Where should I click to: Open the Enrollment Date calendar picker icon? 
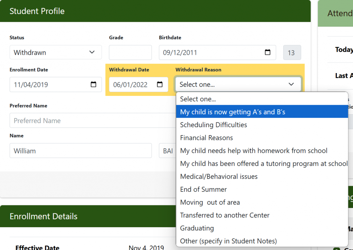93,84
